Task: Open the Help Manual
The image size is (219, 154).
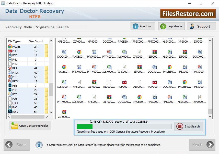Action: click(x=172, y=26)
